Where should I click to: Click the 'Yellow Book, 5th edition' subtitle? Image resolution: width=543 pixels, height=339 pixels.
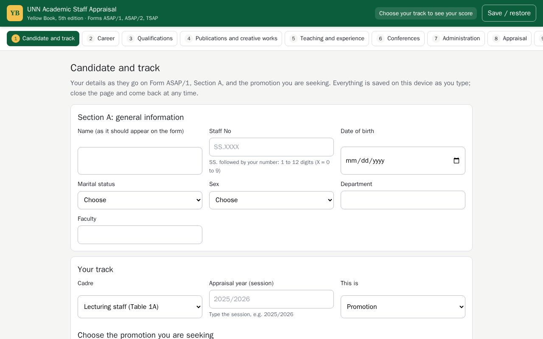click(x=92, y=18)
